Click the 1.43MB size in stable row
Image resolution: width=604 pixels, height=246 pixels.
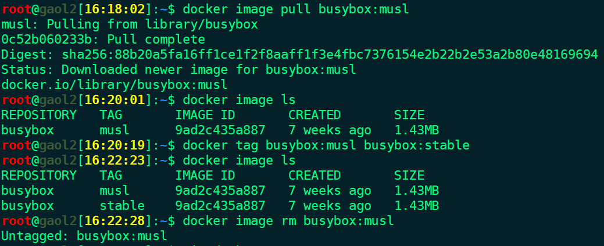point(416,206)
